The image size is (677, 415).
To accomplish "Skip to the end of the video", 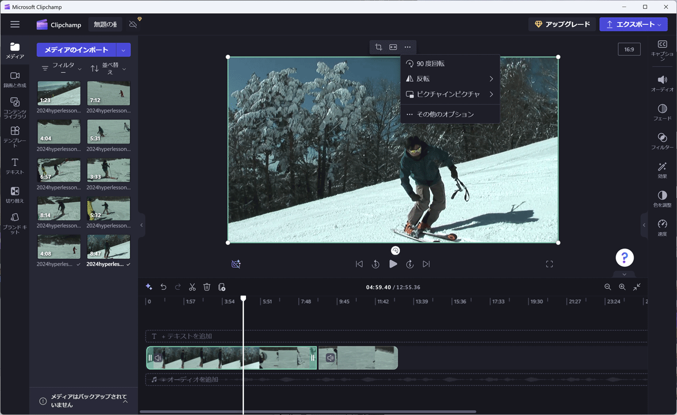I will 426,264.
